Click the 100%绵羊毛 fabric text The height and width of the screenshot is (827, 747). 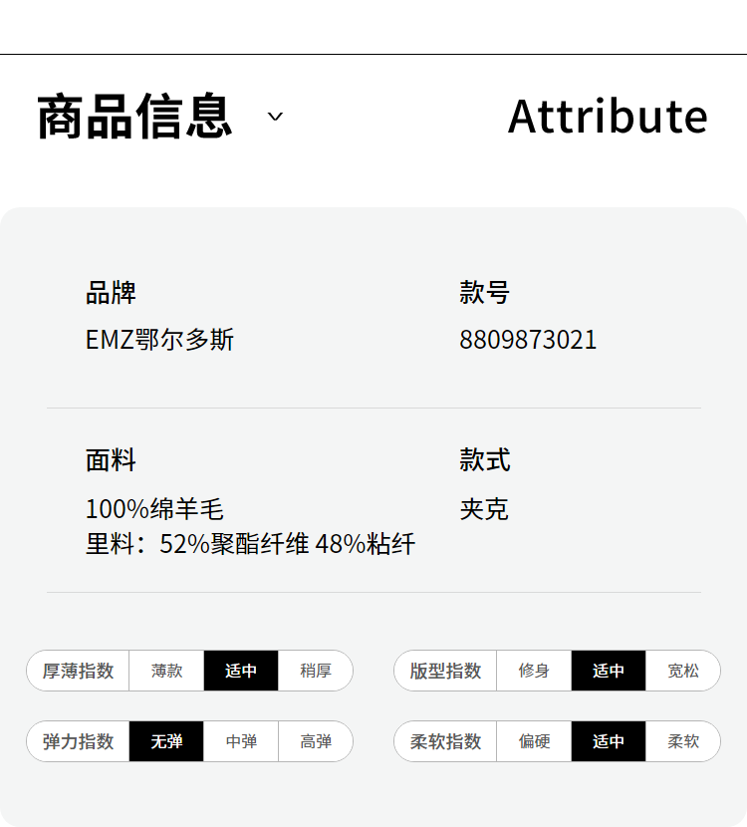click(x=154, y=509)
